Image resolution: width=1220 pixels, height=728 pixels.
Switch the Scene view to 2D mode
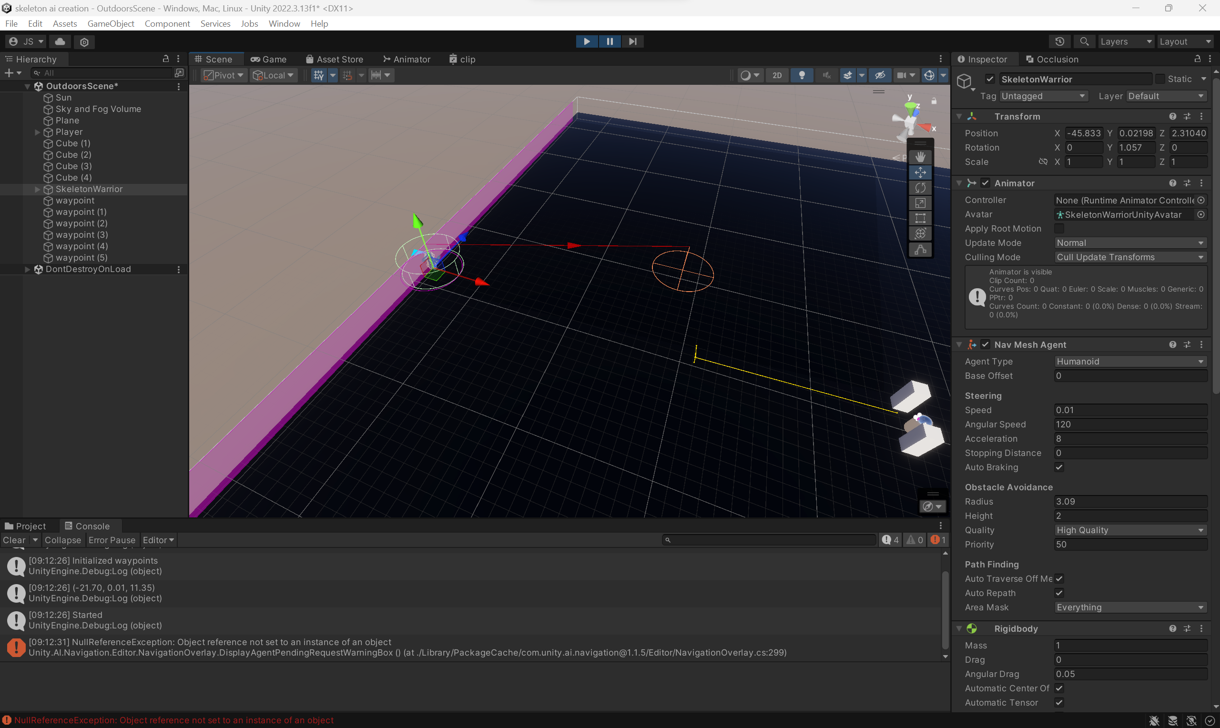776,75
